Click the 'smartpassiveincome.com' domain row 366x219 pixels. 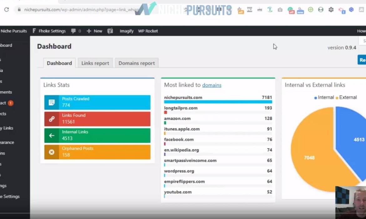[x=218, y=162]
